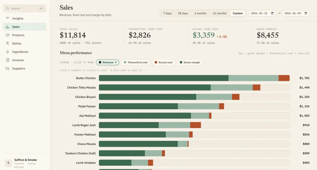Toggle the Theoretical cost legend chip

tap(136, 62)
